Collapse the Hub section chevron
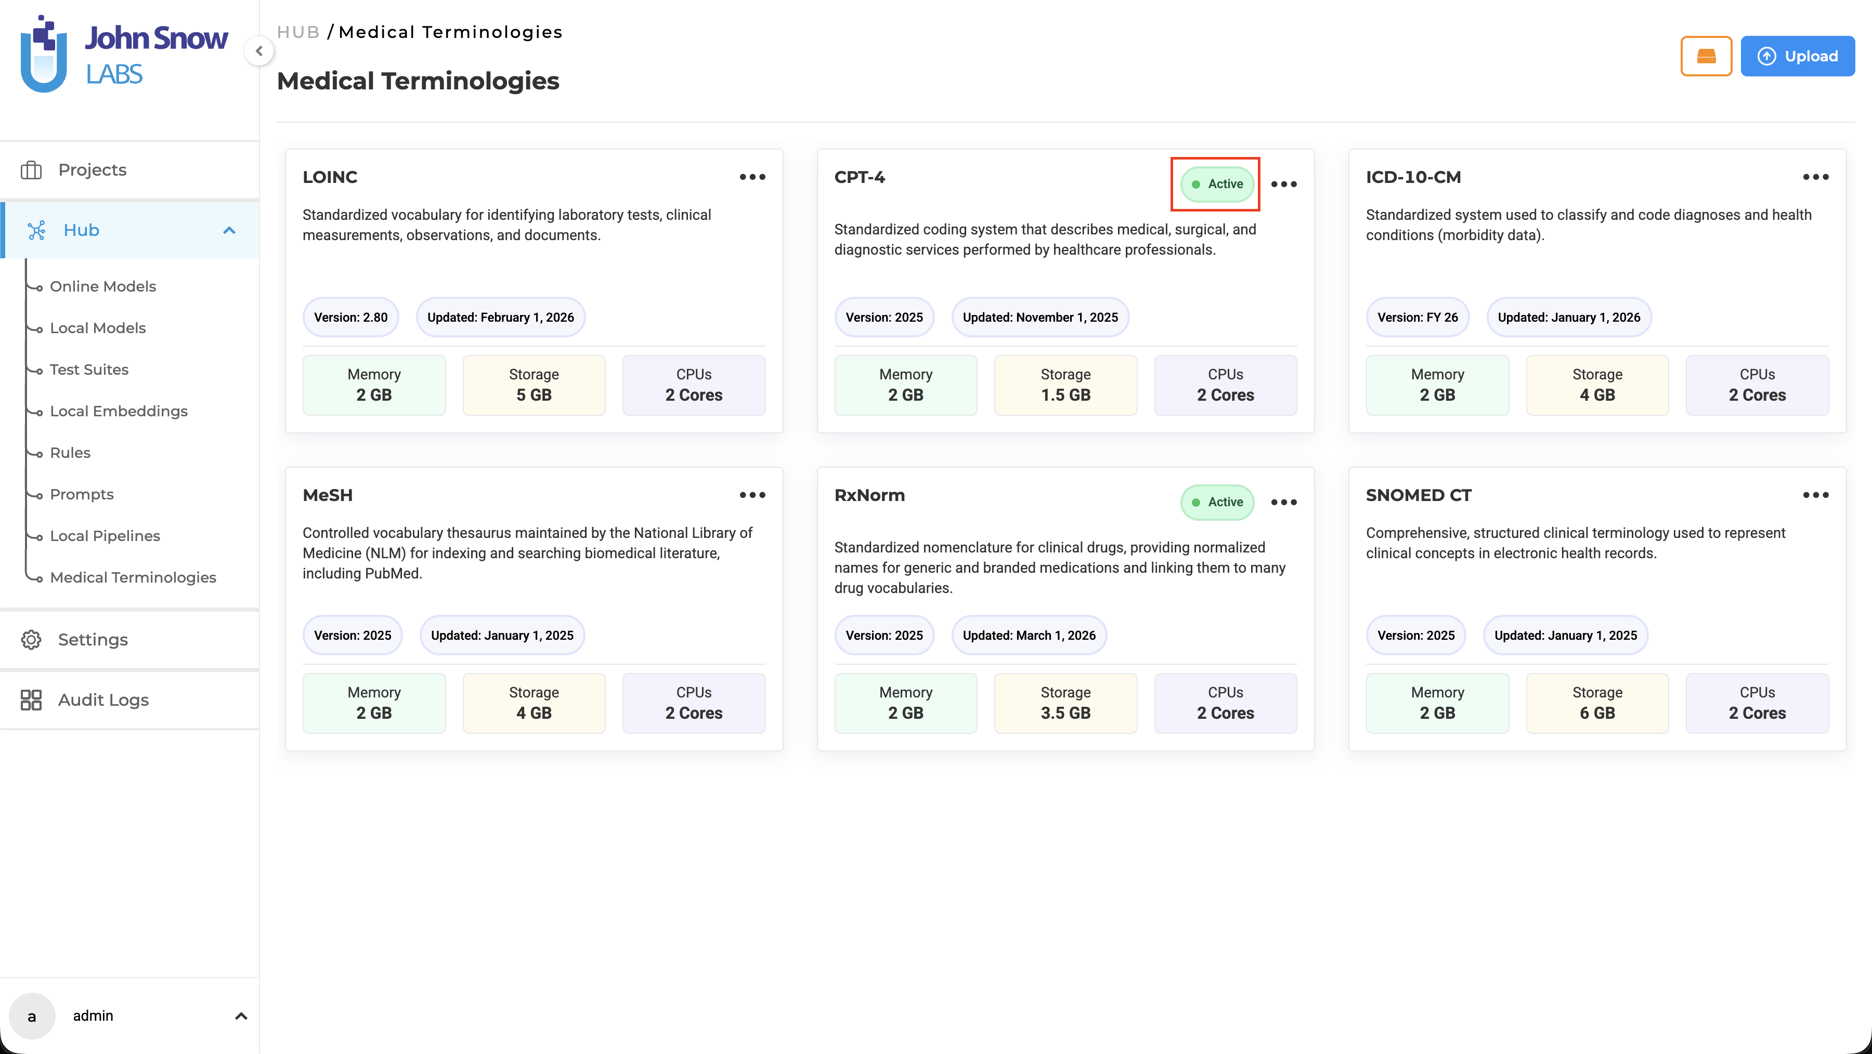 [230, 230]
